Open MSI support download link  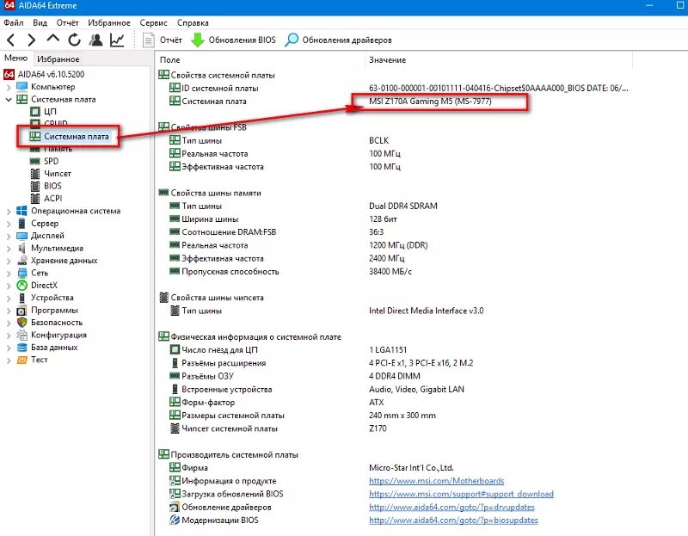tap(461, 494)
